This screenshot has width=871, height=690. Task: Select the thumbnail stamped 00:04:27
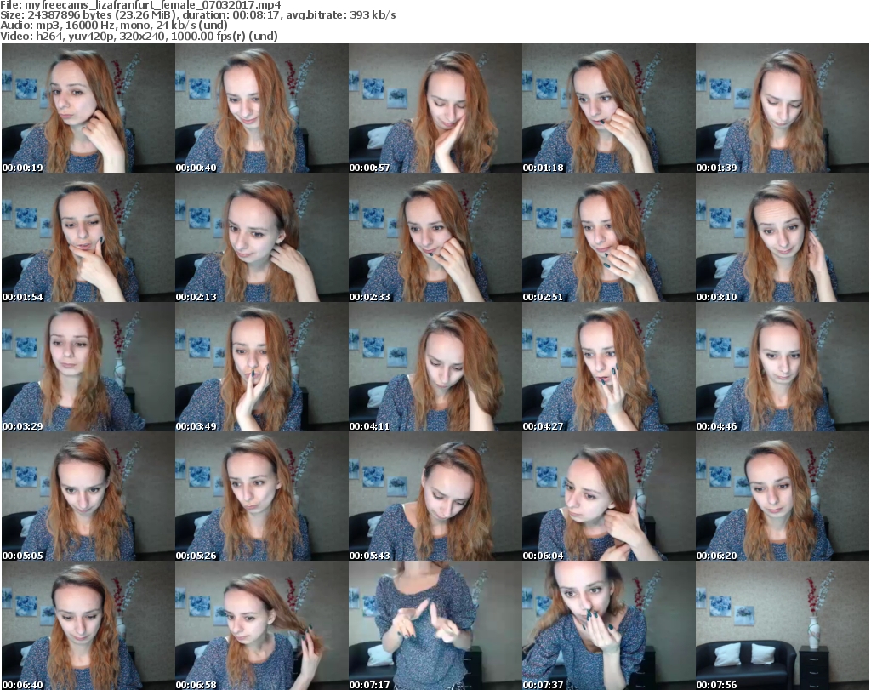tap(608, 368)
